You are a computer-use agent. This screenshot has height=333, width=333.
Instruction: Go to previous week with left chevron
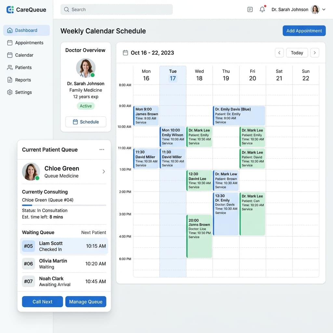pos(279,53)
